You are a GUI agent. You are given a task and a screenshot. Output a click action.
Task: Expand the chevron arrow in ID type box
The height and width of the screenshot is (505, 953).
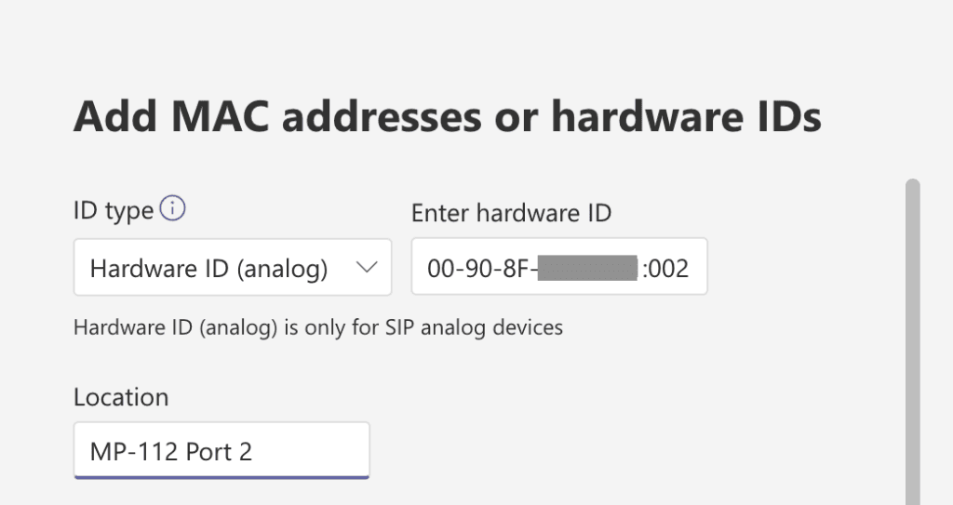coord(367,267)
